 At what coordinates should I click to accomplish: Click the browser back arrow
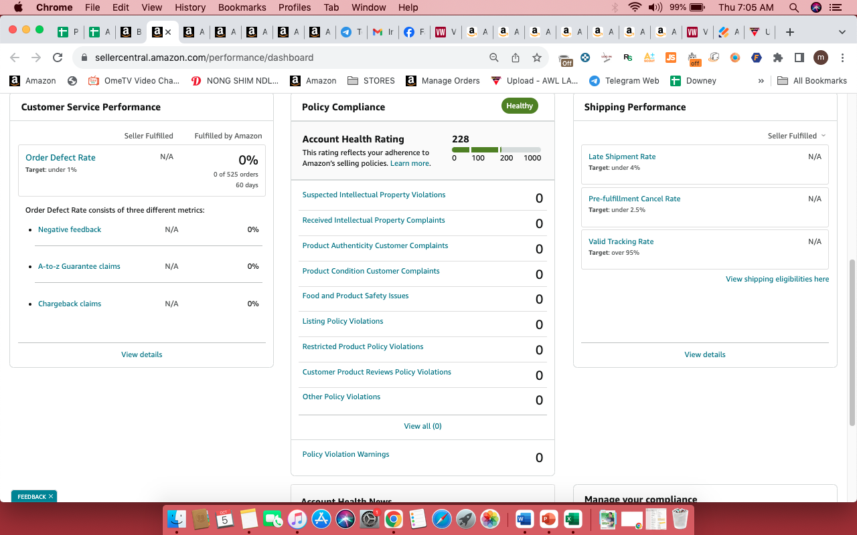15,58
